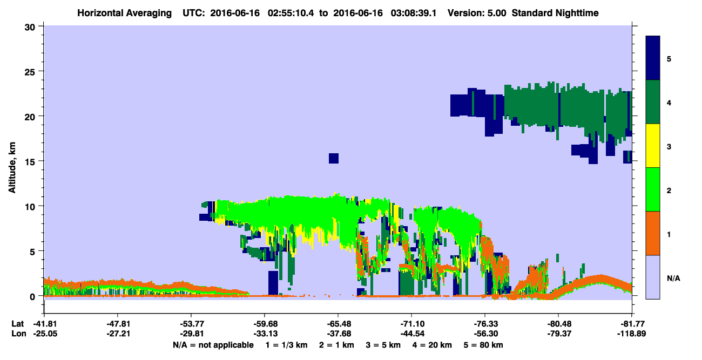702x360 pixels.
Task: Click the longitude value '-29.81'
Action: (x=191, y=334)
